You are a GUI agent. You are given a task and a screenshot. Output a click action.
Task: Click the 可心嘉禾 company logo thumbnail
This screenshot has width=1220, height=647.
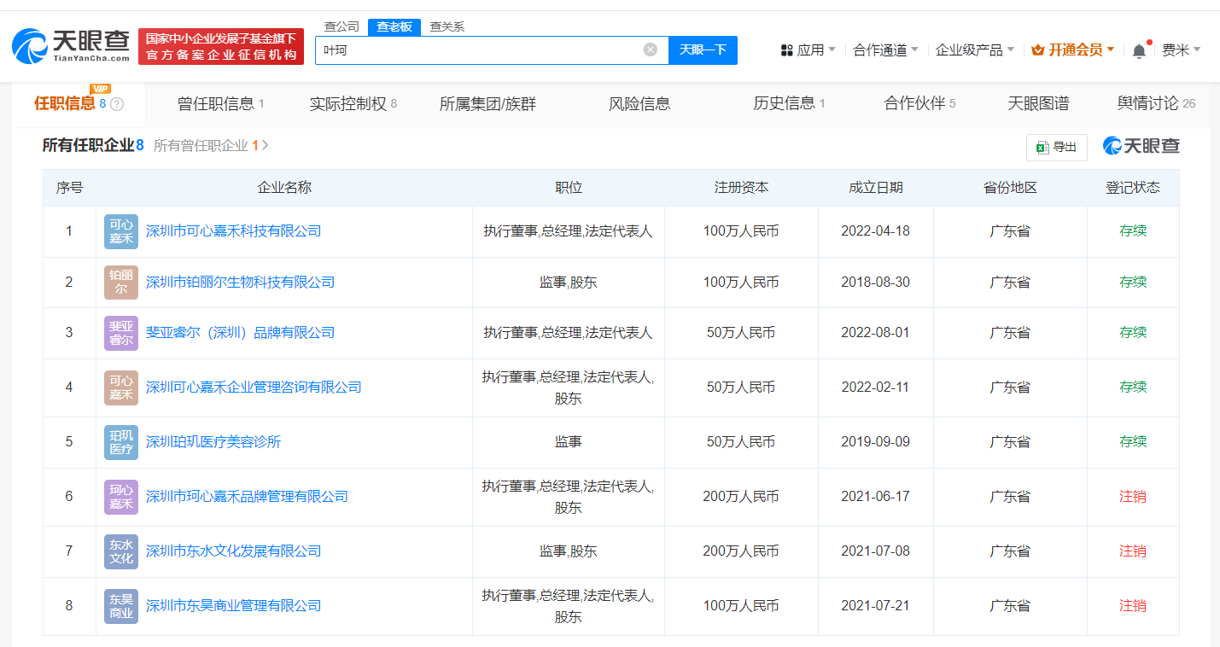(120, 231)
